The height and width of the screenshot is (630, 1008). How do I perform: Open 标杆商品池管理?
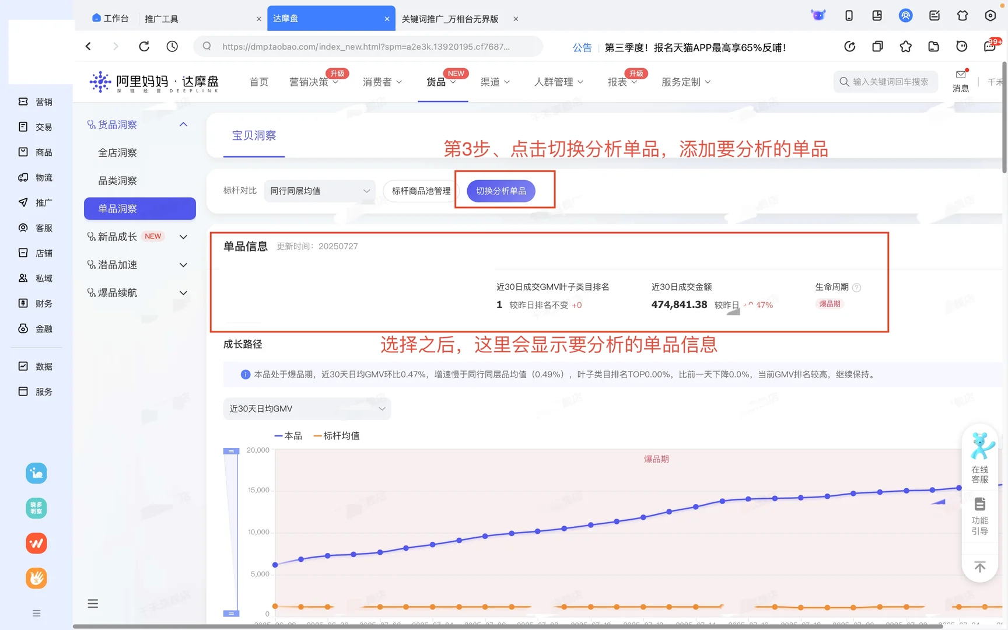(421, 191)
